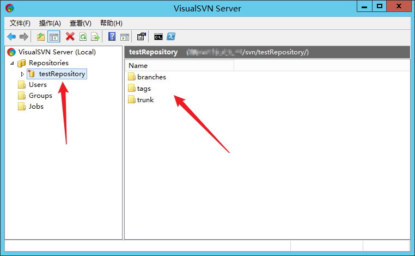The image size is (415, 256).
Task: Expand the testRepository tree node
Action: click(x=22, y=74)
